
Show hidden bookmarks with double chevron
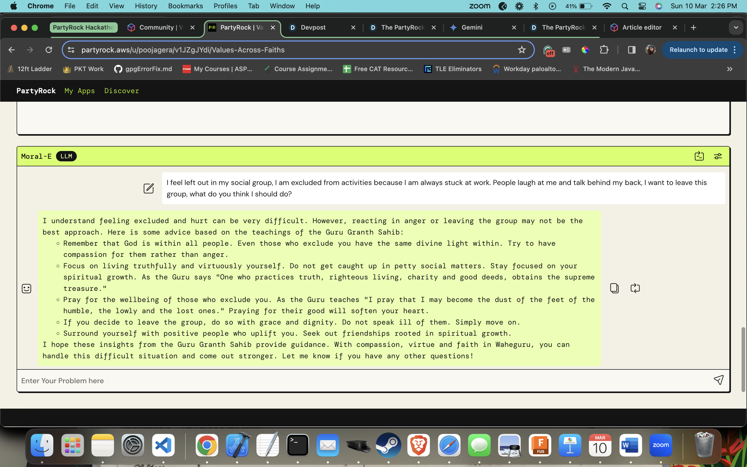pos(729,69)
